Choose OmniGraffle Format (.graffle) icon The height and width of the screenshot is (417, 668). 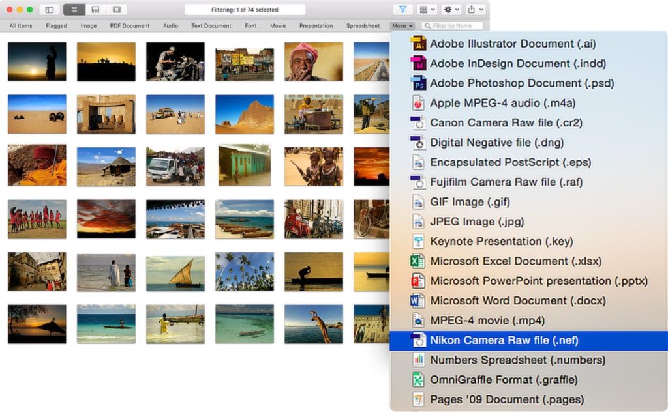[418, 380]
